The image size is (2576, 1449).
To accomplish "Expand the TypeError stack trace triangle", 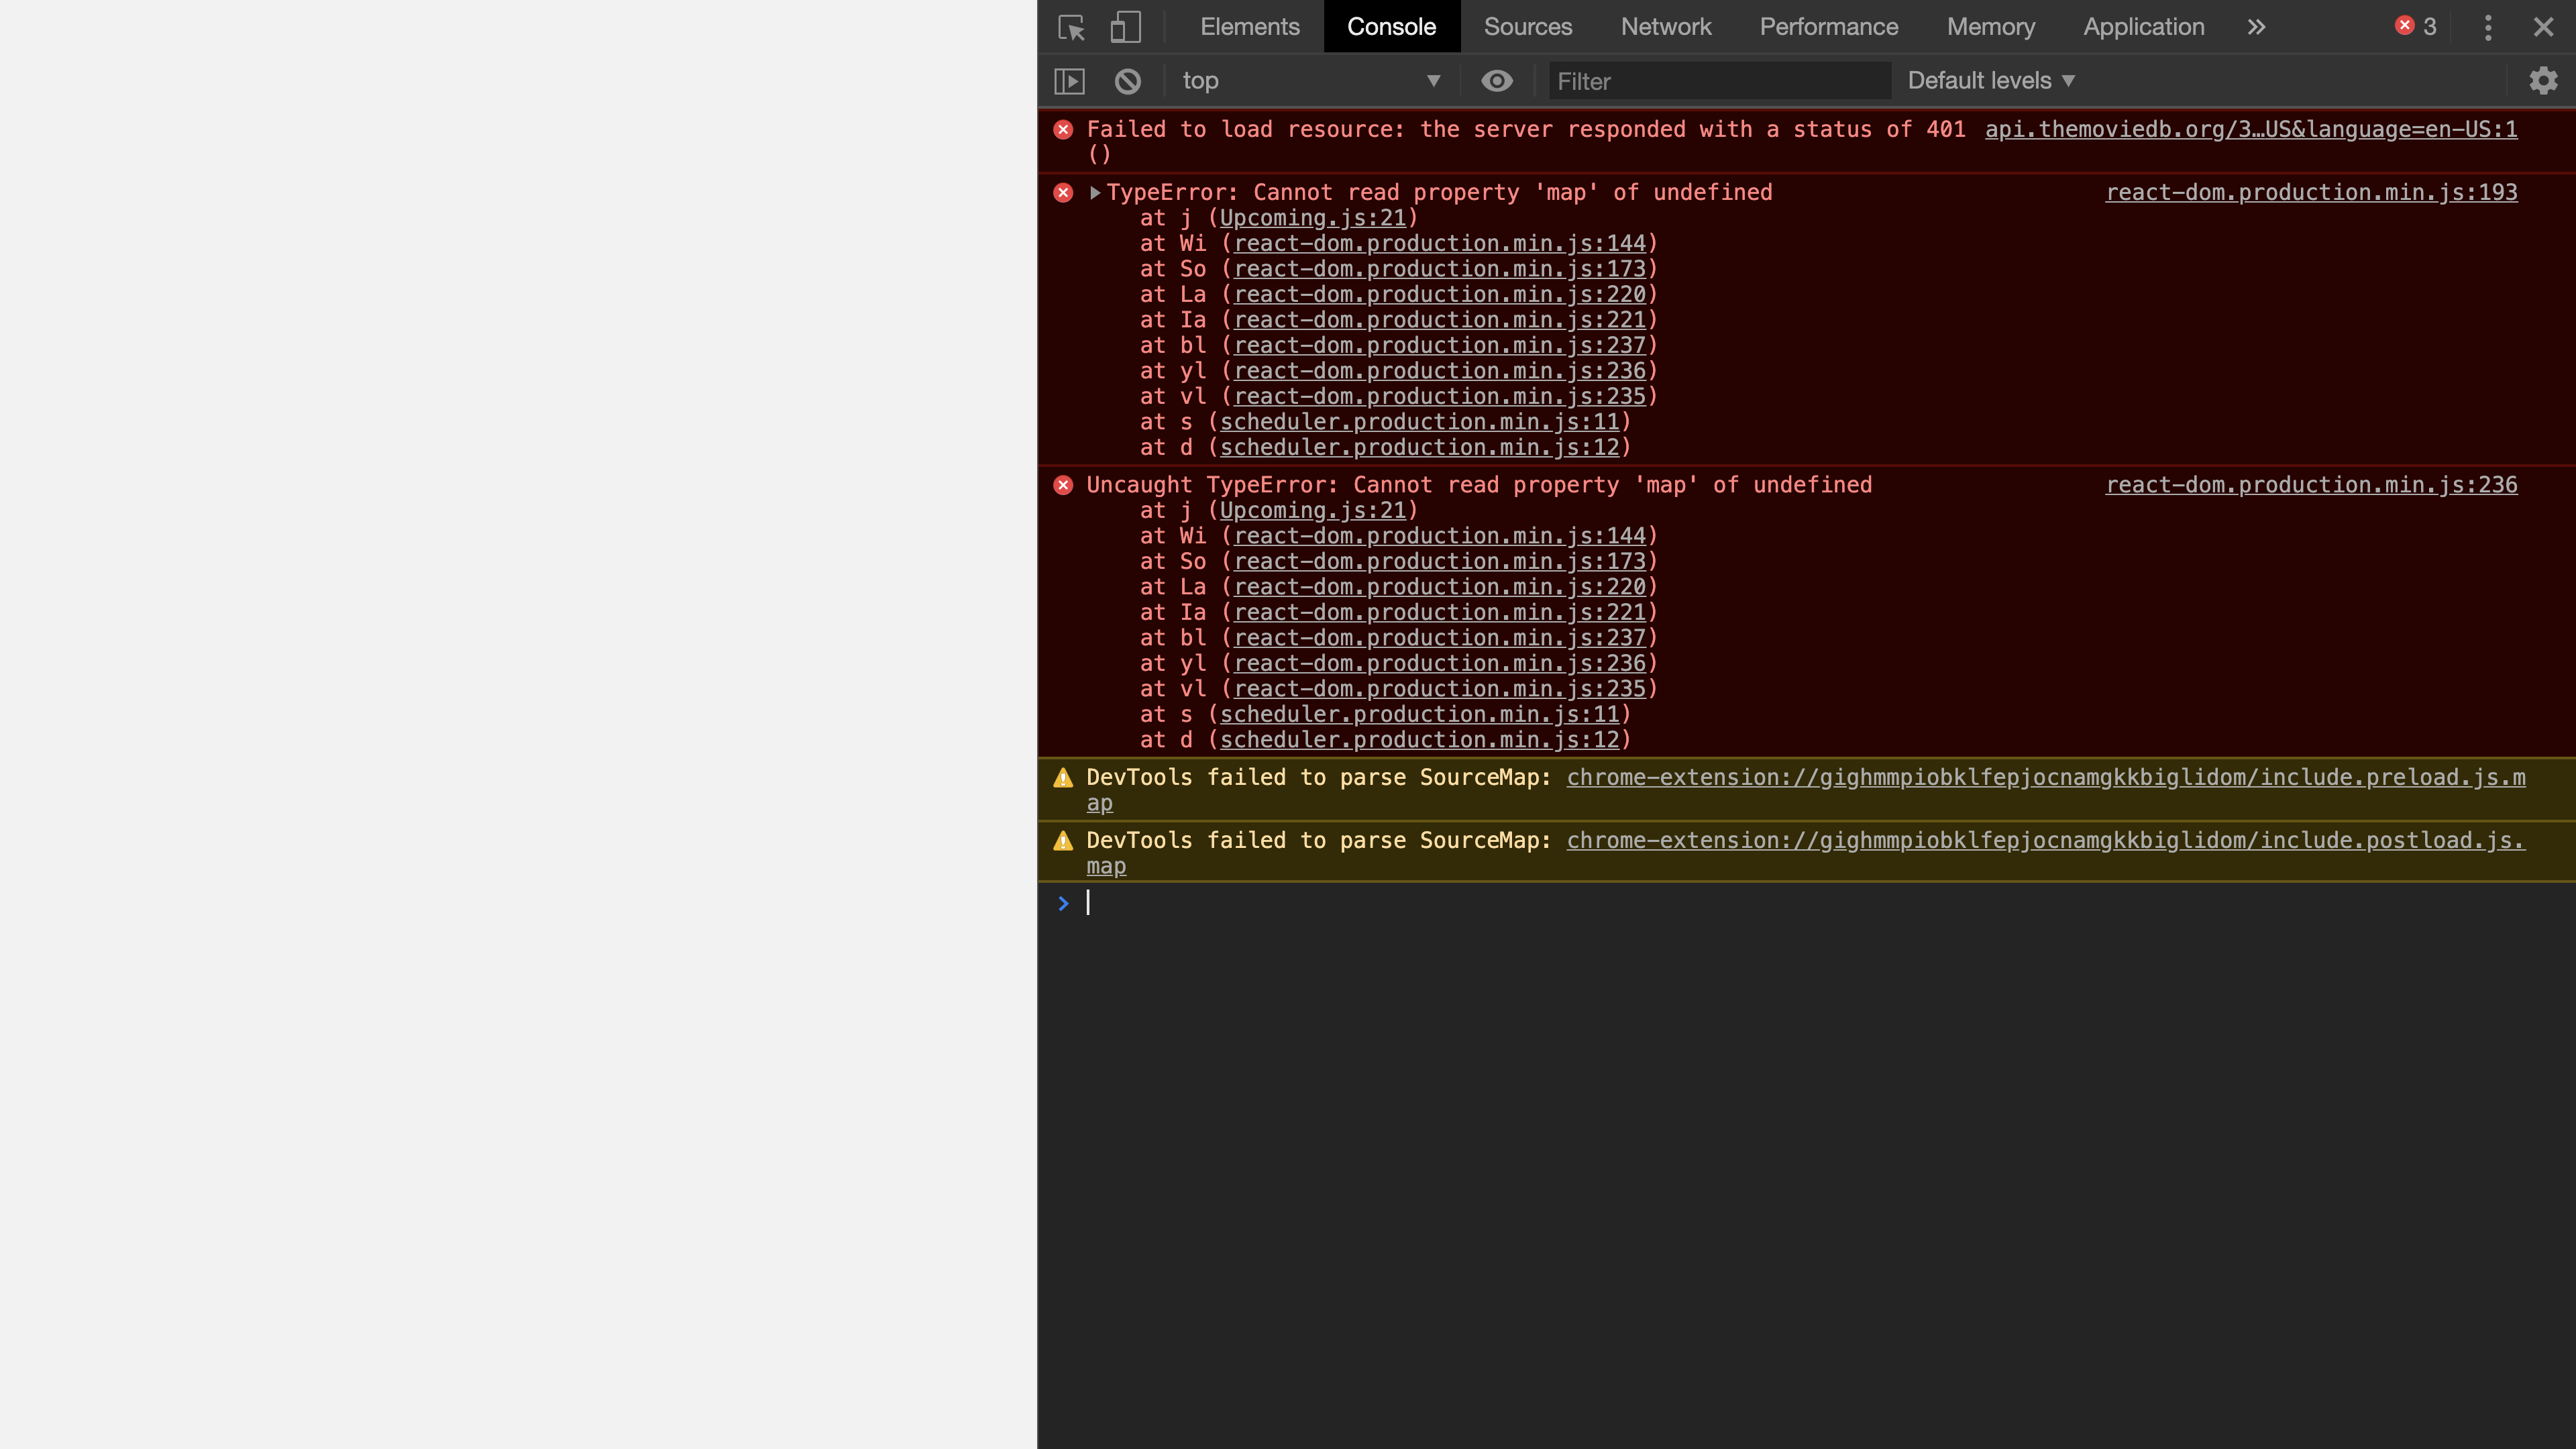I will (x=1095, y=192).
